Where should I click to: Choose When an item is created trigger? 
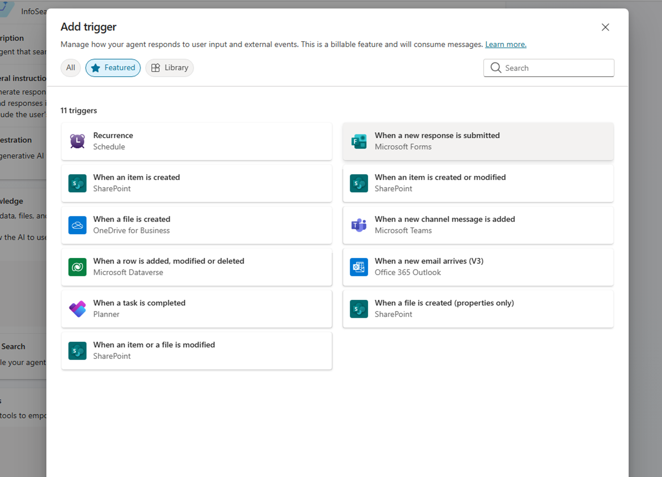(x=197, y=183)
